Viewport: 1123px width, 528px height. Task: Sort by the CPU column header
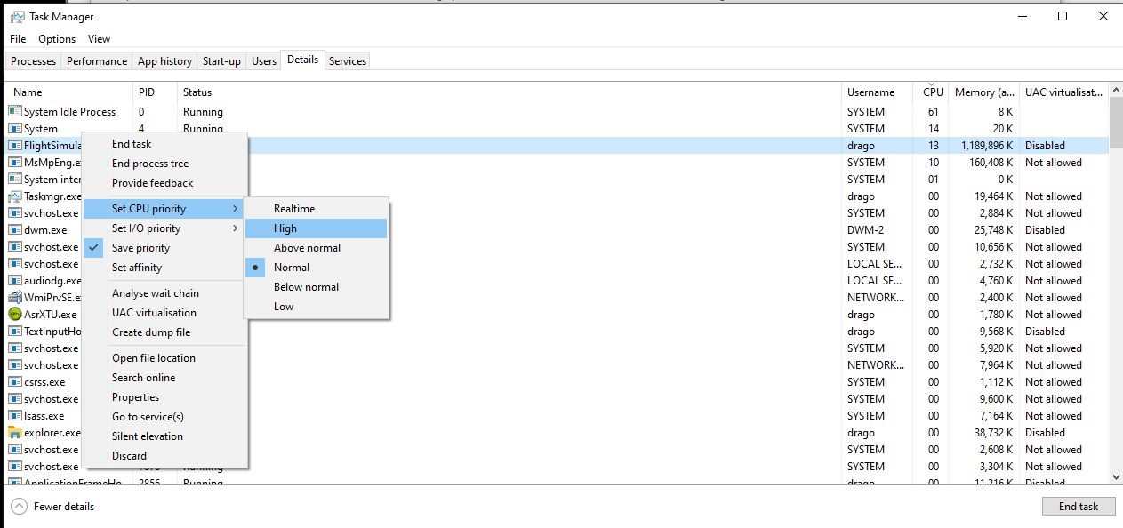930,92
